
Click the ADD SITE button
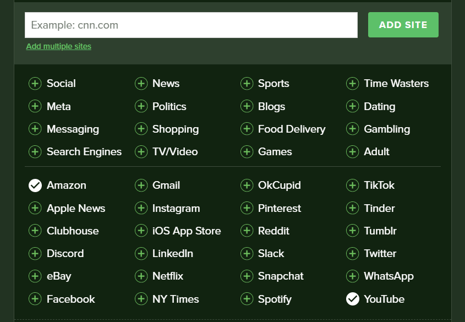(x=403, y=25)
